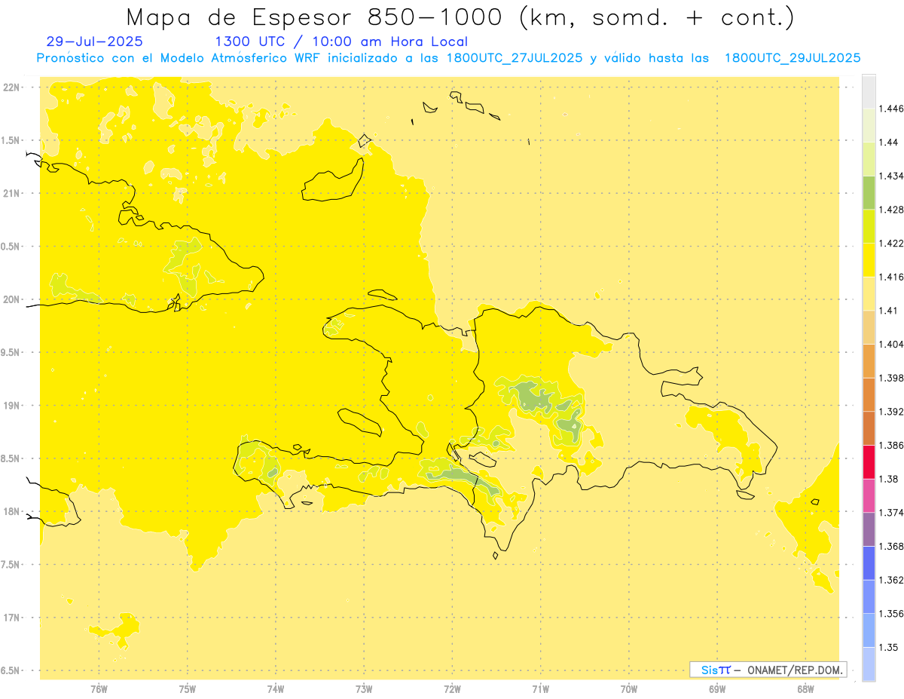Click the bright yellow colorbar segment between 1.416 and 1.422
Image resolution: width=904 pixels, height=699 pixels.
pos(869,259)
